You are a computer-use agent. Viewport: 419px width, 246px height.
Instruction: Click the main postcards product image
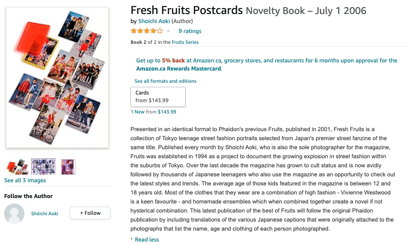coord(57,78)
